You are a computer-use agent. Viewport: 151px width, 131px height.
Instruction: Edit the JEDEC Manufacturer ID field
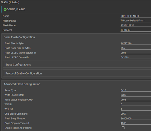(136, 53)
